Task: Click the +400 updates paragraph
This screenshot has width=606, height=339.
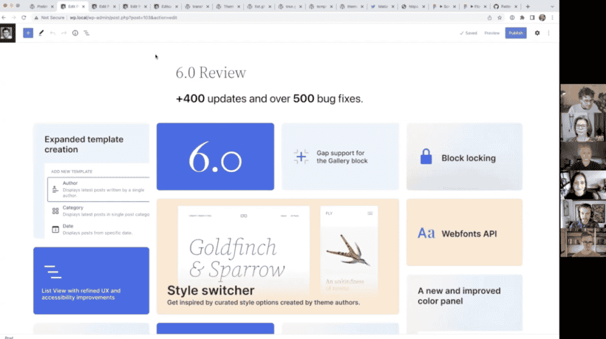Action: [x=269, y=99]
